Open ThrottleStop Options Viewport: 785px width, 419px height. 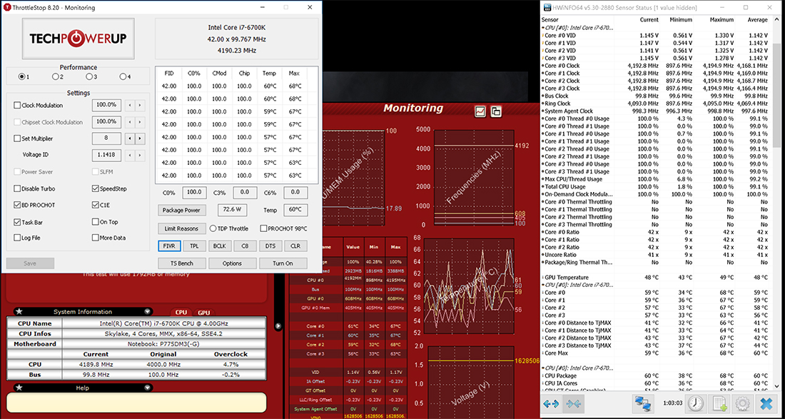coord(233,263)
